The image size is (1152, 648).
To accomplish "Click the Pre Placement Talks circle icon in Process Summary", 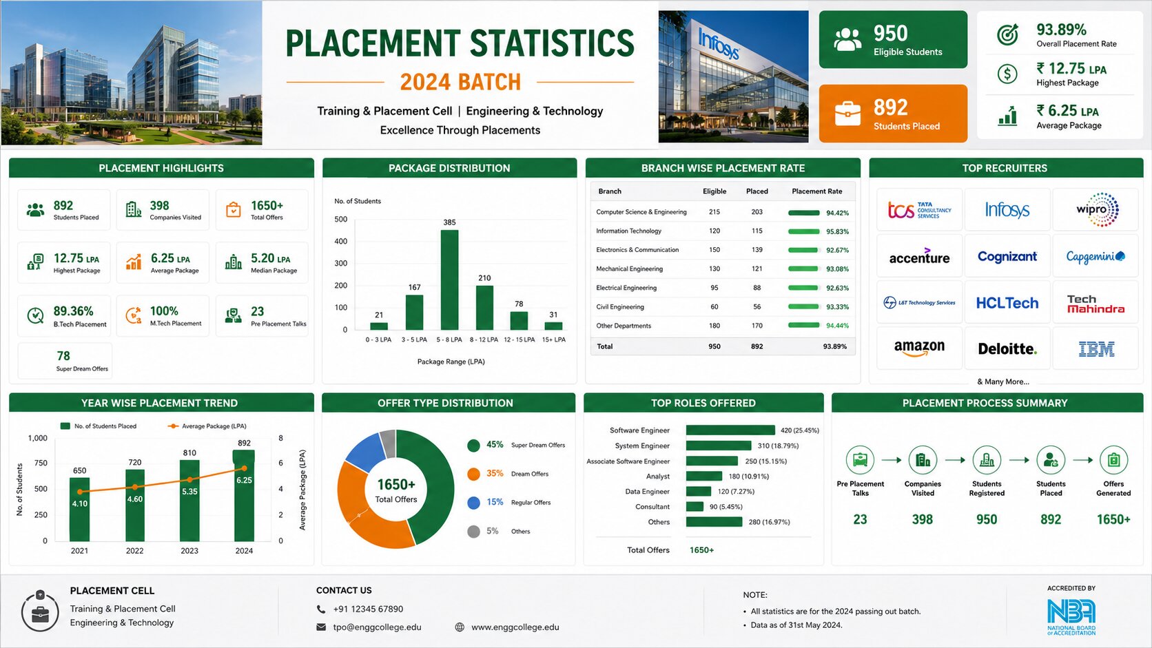I will tap(860, 460).
